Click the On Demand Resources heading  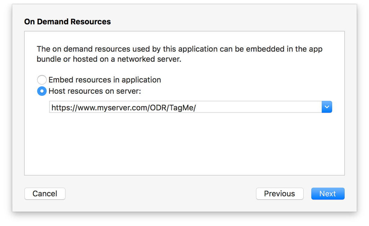(x=67, y=22)
